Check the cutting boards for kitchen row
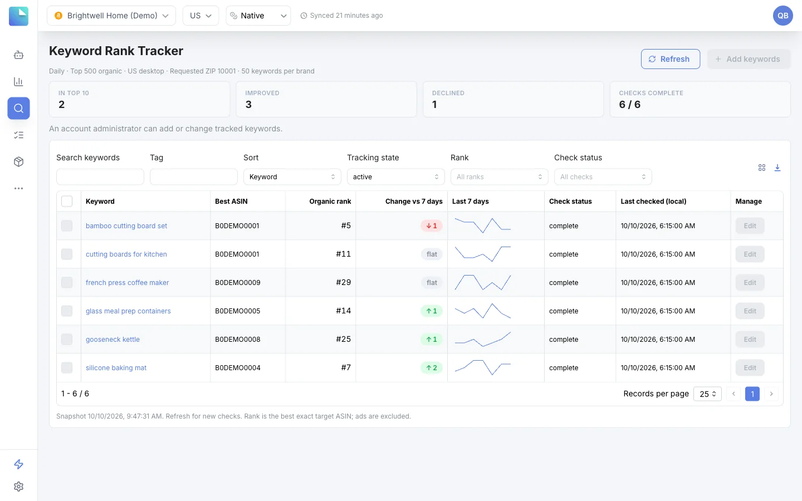This screenshot has width=802, height=501. point(67,254)
